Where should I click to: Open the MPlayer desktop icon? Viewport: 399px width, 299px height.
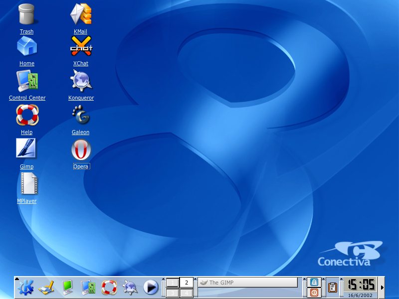pyautogui.click(x=29, y=183)
